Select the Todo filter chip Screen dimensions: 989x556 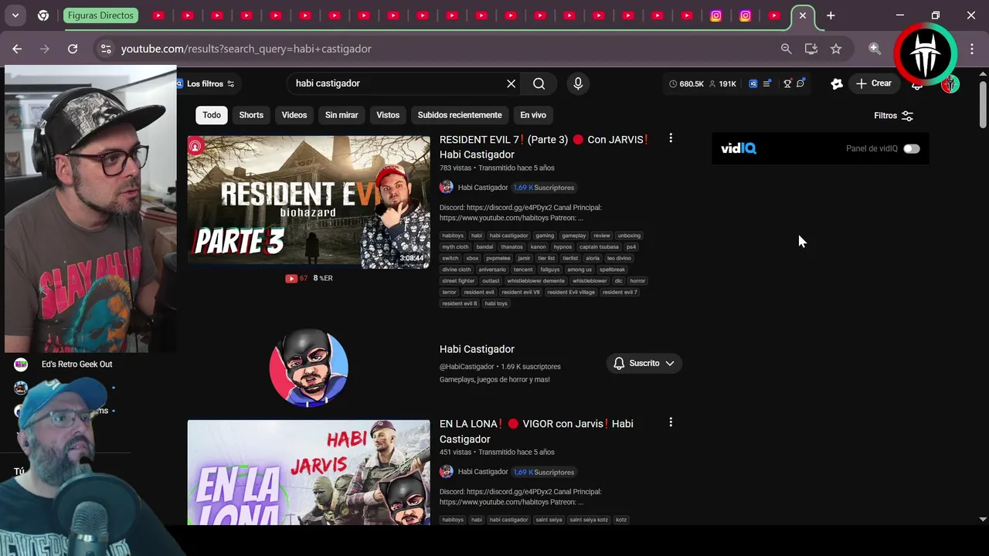tap(212, 115)
